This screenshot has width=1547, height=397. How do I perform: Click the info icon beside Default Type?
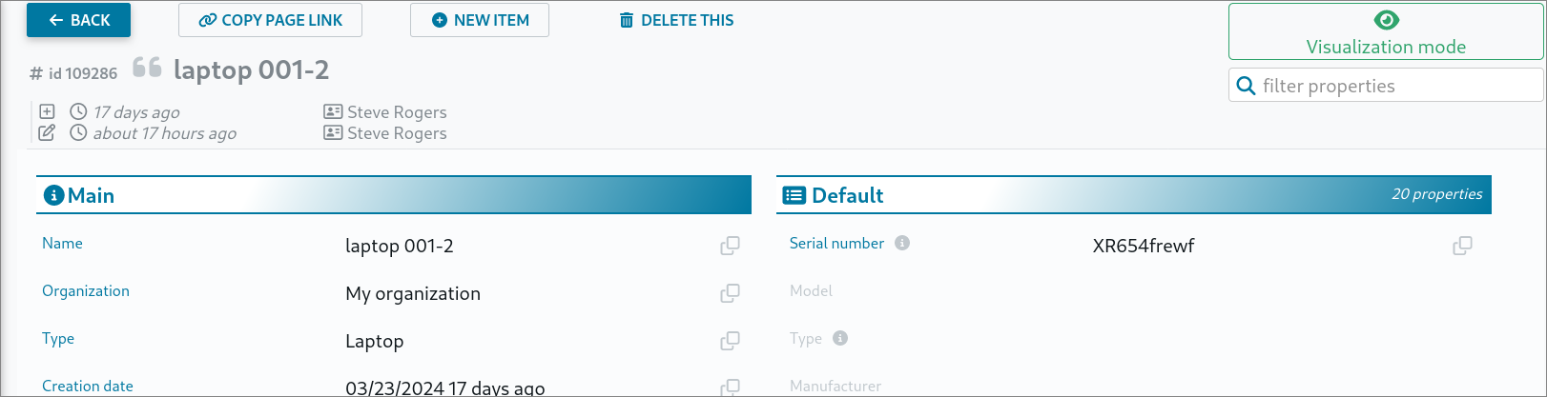[840, 338]
